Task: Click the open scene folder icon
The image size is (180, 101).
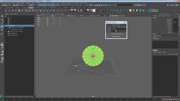Action: [x=16, y=5]
